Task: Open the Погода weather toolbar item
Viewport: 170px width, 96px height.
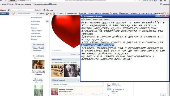Action: [x=48, y=10]
